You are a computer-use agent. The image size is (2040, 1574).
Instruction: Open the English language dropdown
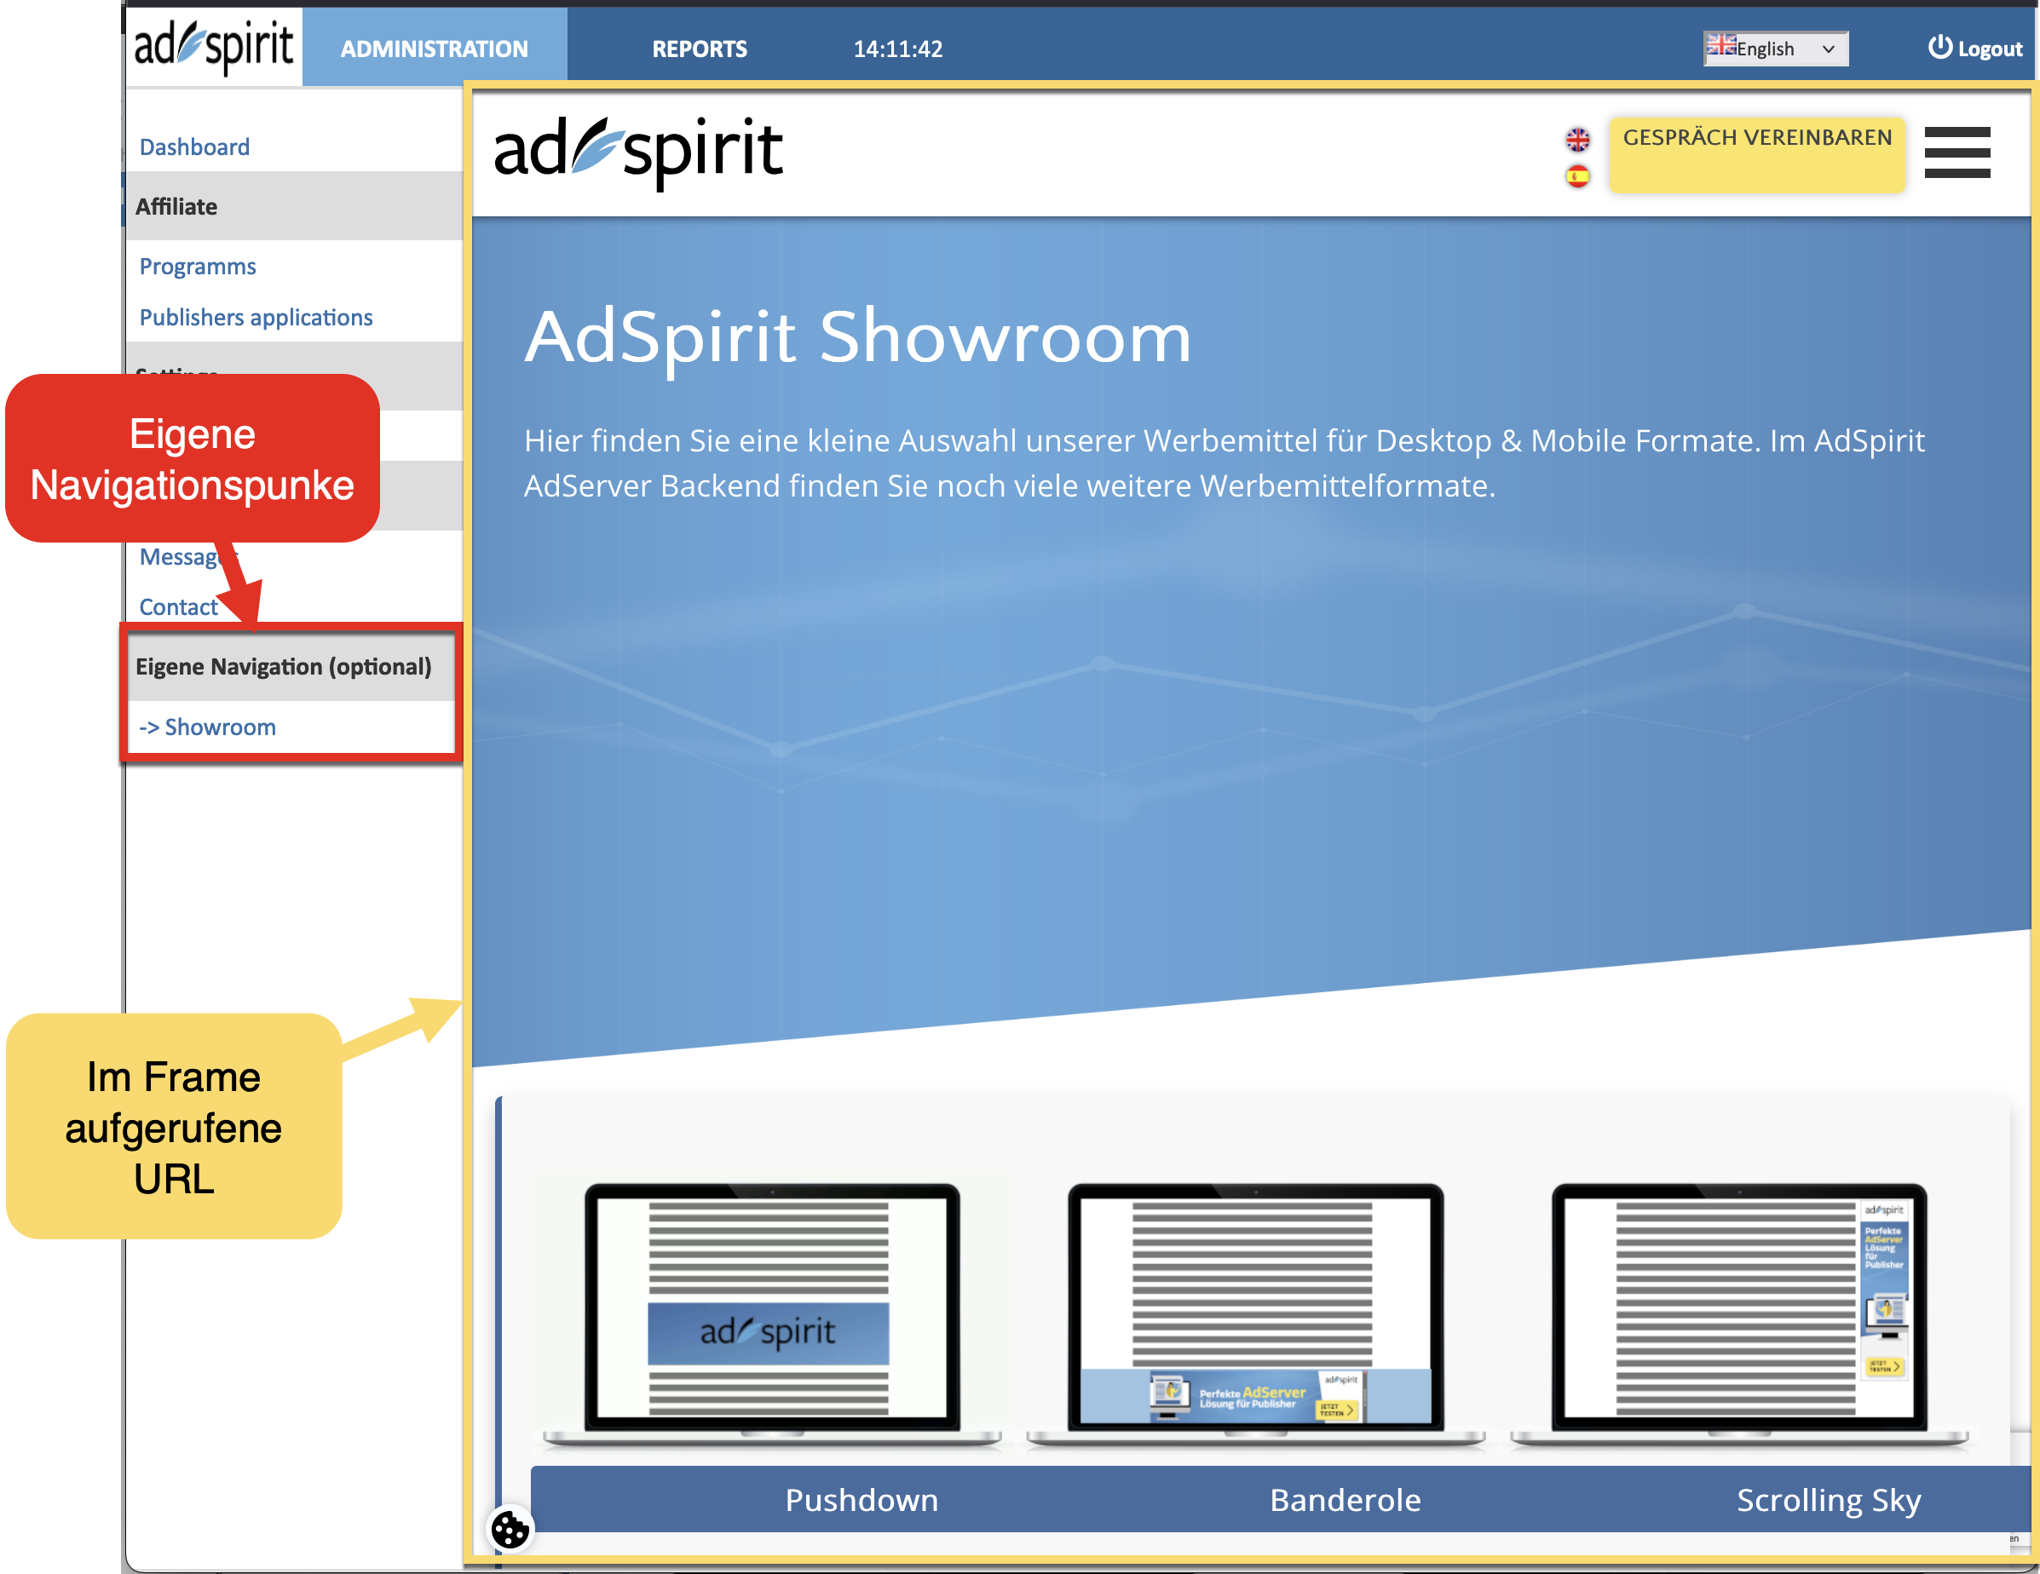[1776, 49]
